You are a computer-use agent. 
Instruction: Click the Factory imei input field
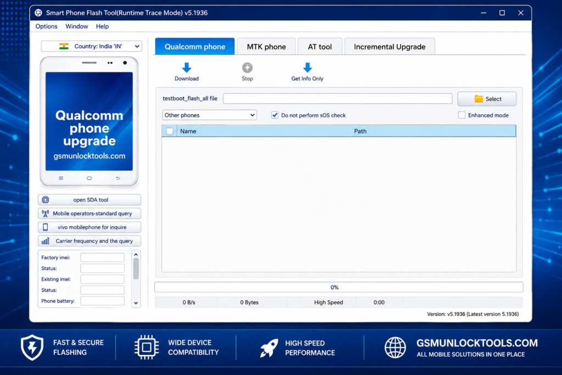click(x=102, y=258)
